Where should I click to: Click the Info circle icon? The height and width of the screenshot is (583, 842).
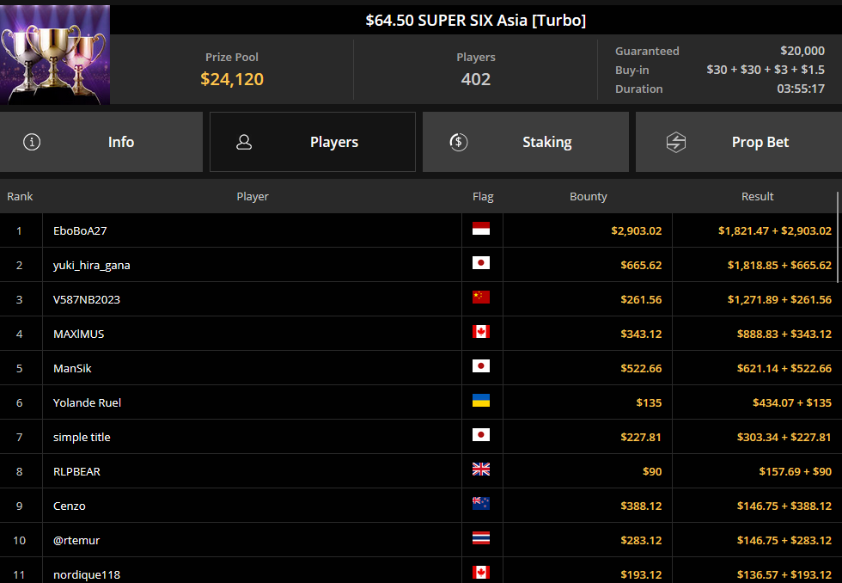(x=32, y=142)
